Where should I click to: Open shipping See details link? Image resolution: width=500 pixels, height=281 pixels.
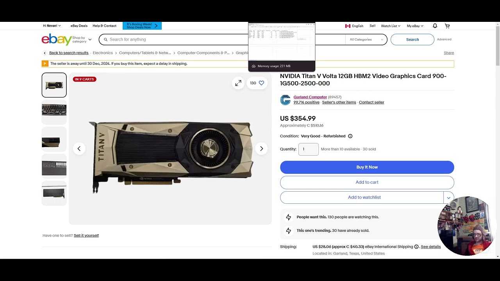pyautogui.click(x=430, y=247)
